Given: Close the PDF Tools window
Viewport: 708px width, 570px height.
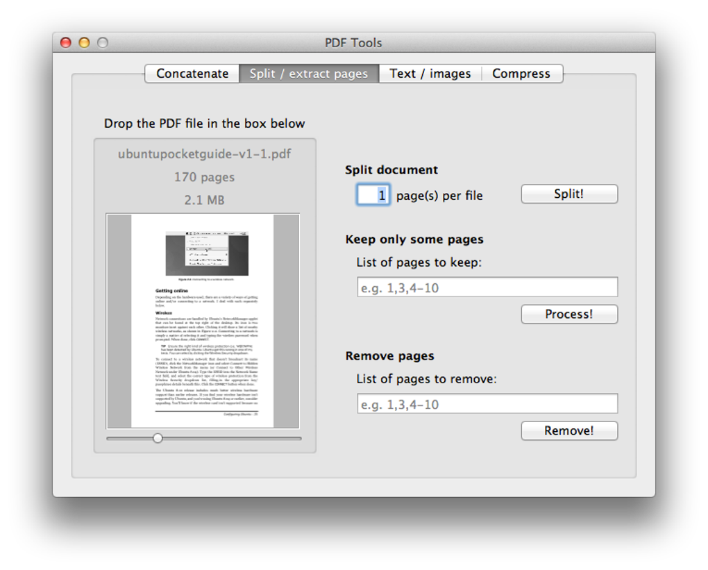Looking at the screenshot, I should [66, 42].
